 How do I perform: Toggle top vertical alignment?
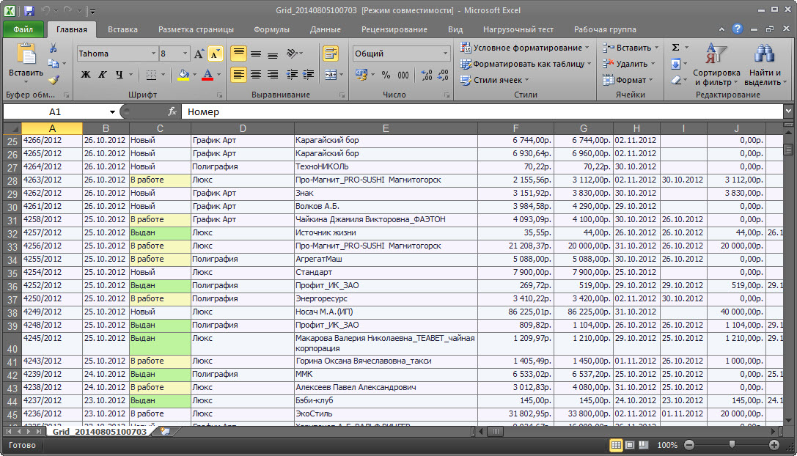pos(238,54)
